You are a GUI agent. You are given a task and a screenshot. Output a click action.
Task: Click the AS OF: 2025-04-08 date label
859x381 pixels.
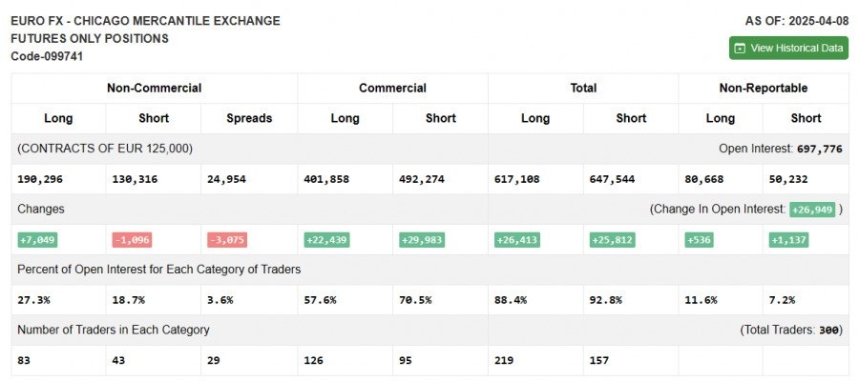click(x=796, y=20)
